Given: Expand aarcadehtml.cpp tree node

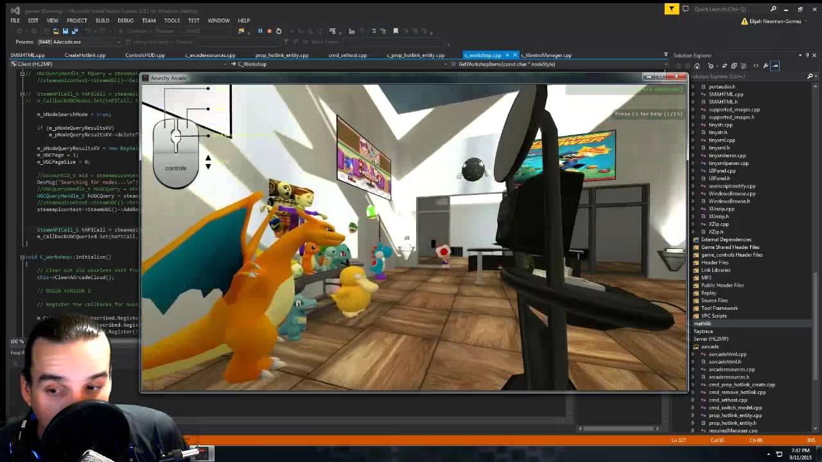Looking at the screenshot, I should [693, 354].
